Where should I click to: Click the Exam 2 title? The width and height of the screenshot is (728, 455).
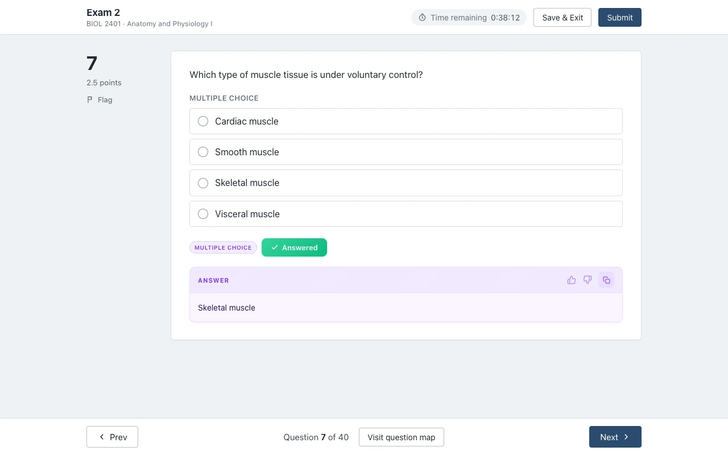103,13
